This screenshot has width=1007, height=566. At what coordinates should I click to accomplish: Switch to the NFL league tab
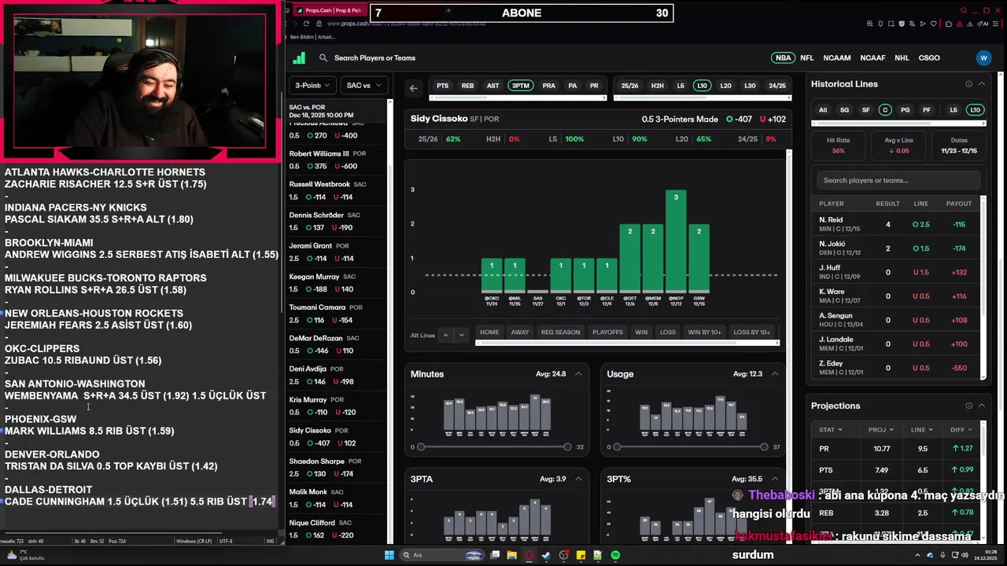coord(807,57)
